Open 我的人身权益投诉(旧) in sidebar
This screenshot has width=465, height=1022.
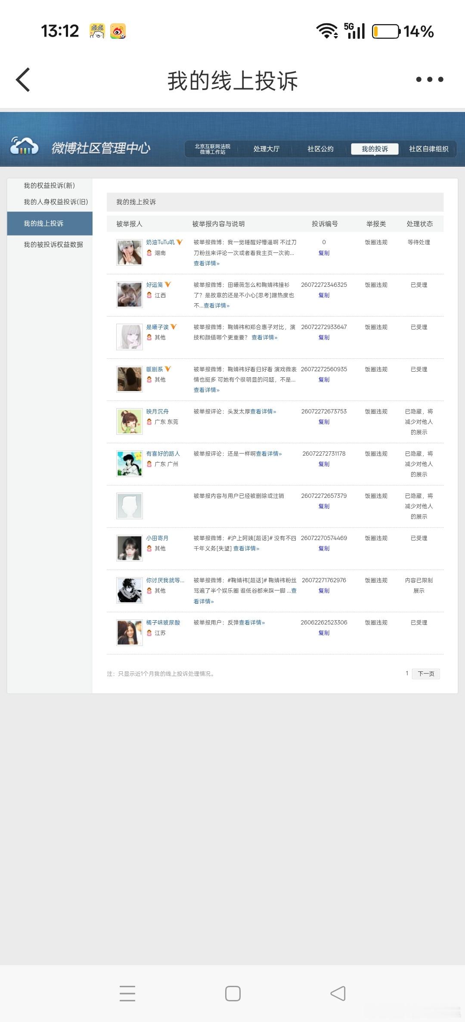pos(56,202)
